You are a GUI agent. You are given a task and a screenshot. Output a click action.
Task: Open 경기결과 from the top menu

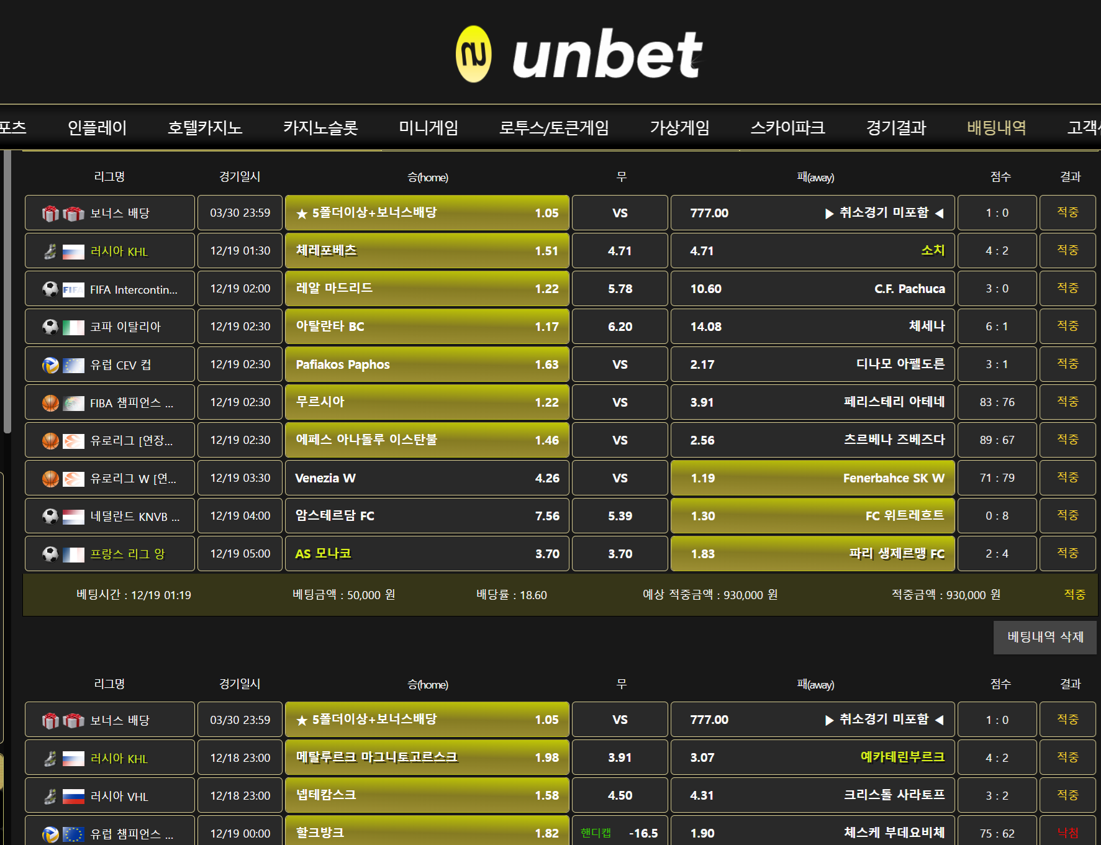tap(895, 128)
